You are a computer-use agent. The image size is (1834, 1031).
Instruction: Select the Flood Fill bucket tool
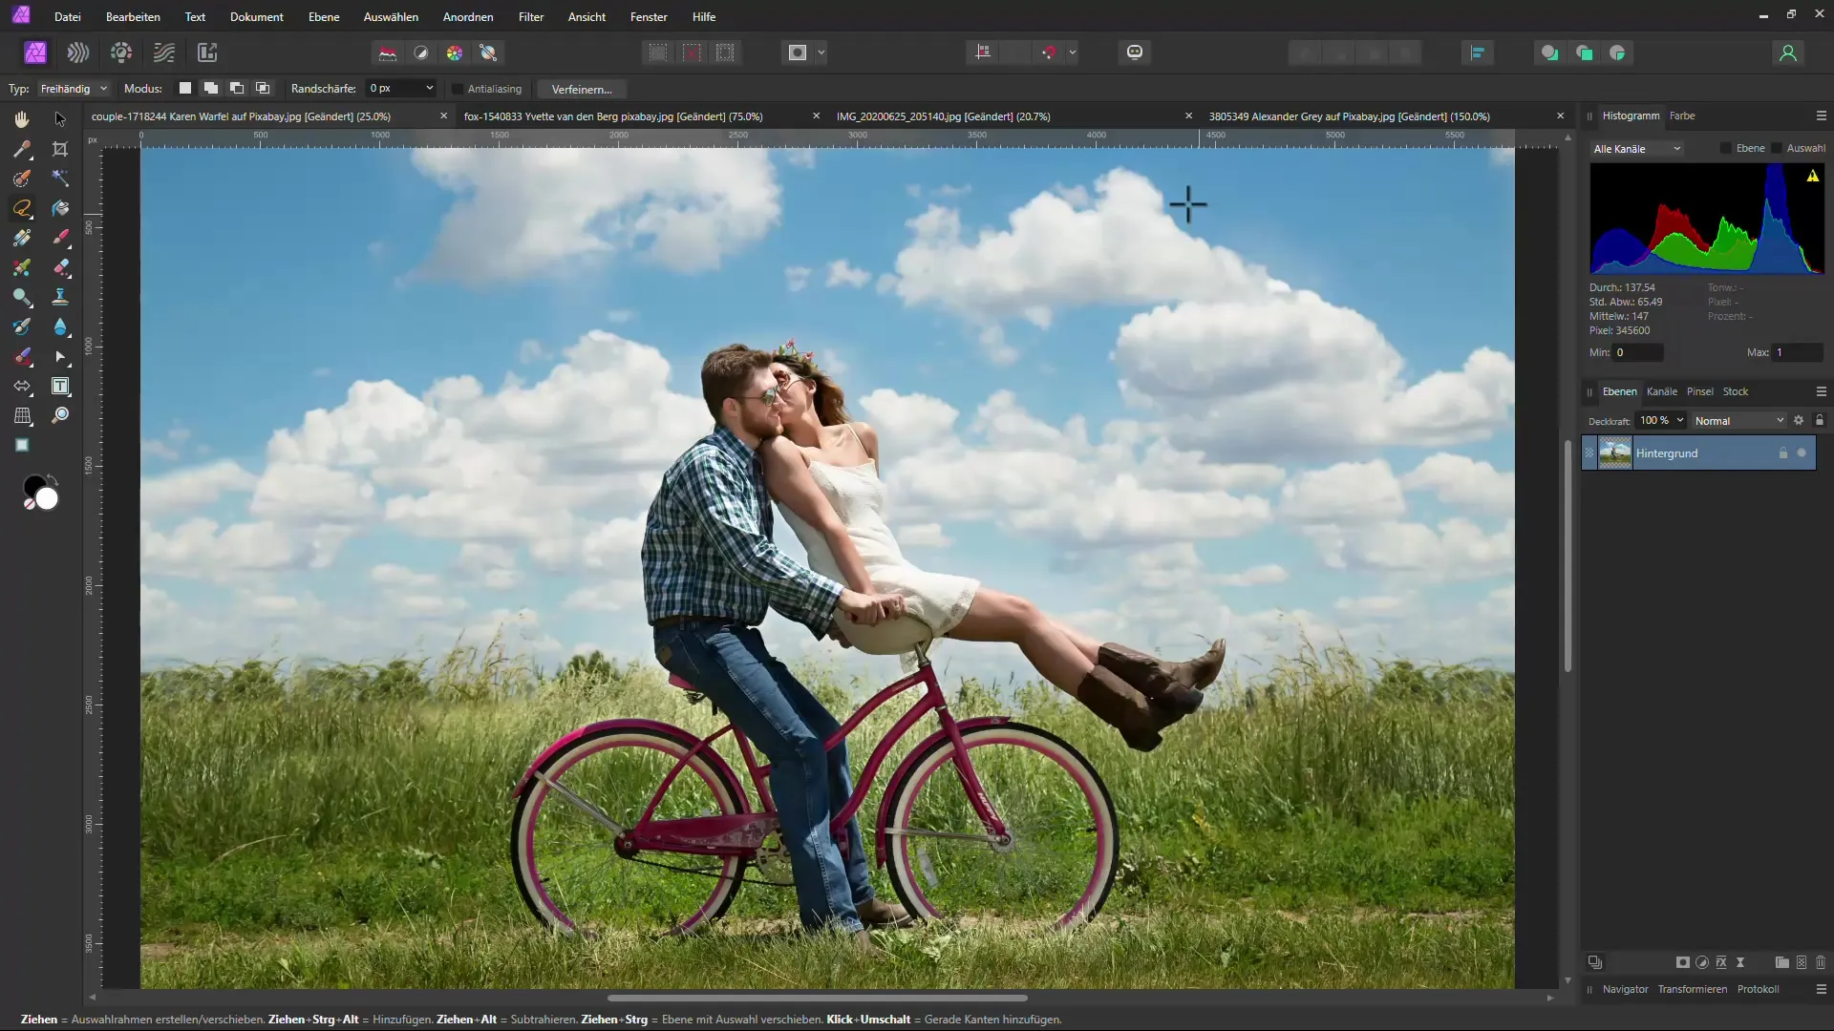pyautogui.click(x=60, y=208)
